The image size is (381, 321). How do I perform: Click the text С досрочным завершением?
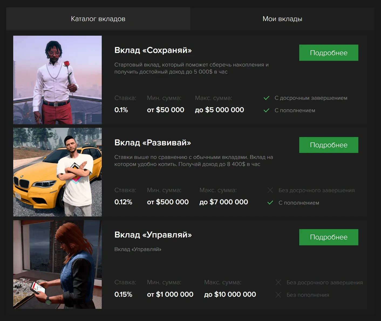click(311, 98)
